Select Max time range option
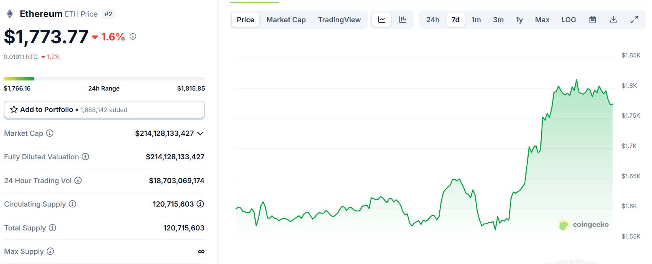 tap(542, 19)
